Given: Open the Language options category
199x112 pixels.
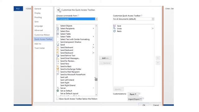Looking at the screenshot, I should pos(39,26).
